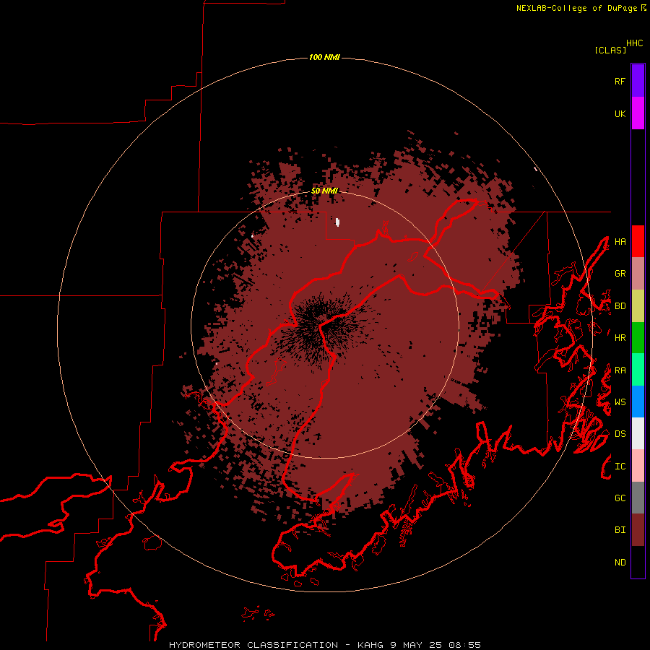Click the ND legend label
Viewport: 650px width, 650px height.
620,563
